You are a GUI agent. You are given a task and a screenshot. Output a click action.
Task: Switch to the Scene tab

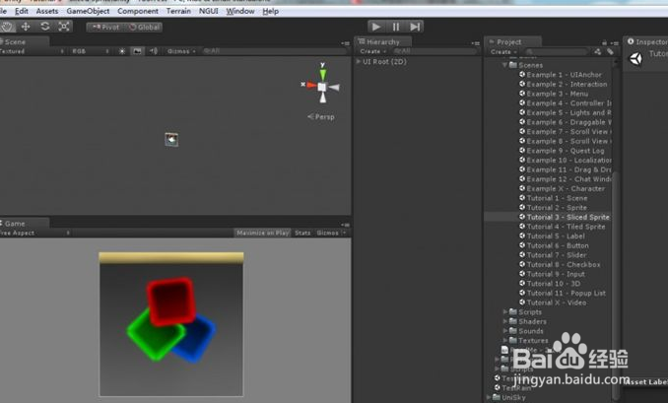click(24, 41)
